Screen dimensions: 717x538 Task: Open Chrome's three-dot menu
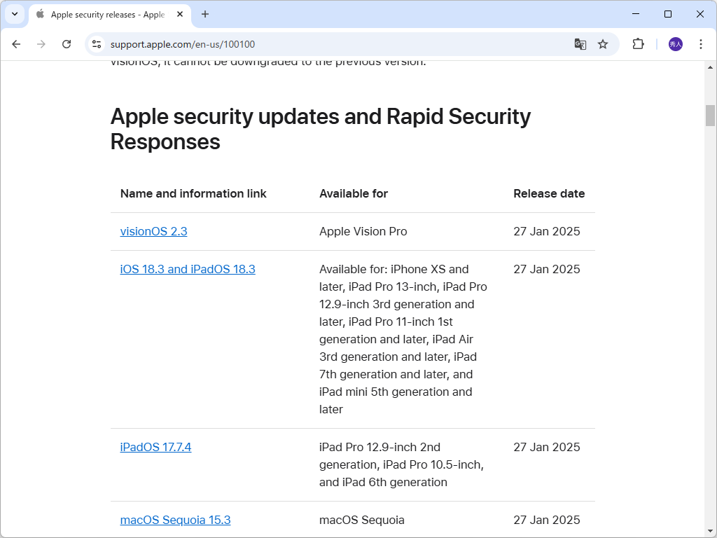pos(701,43)
